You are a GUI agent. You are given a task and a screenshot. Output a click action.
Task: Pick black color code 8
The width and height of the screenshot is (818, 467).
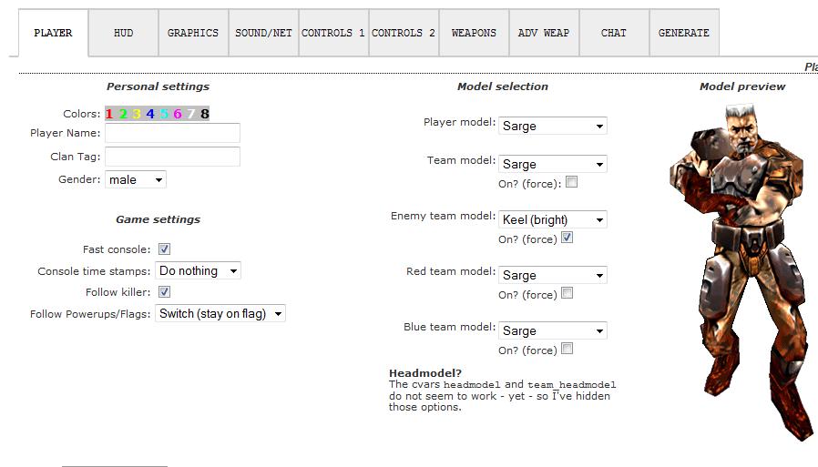click(204, 114)
